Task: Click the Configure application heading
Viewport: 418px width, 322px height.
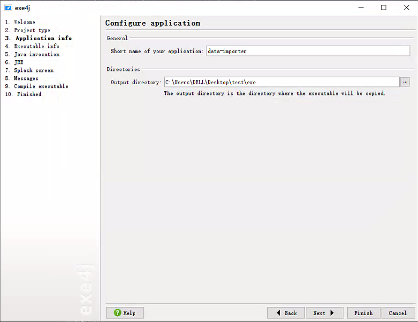Action: (153, 23)
